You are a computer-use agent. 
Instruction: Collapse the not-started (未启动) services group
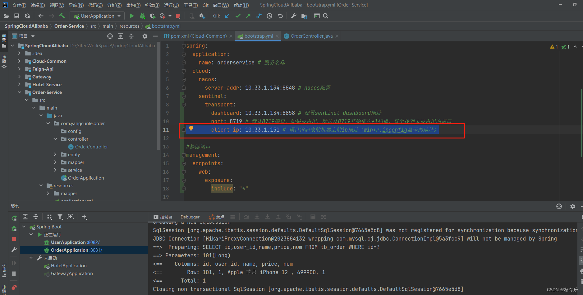pyautogui.click(x=31, y=258)
